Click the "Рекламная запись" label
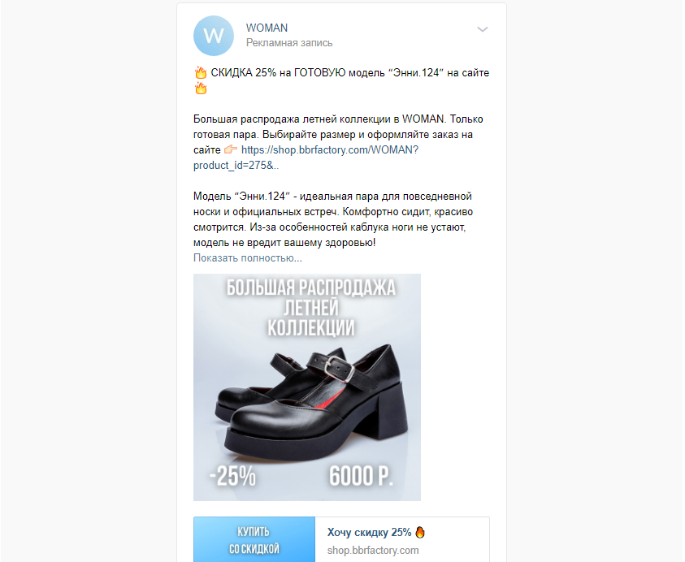685x562 pixels. tap(289, 43)
